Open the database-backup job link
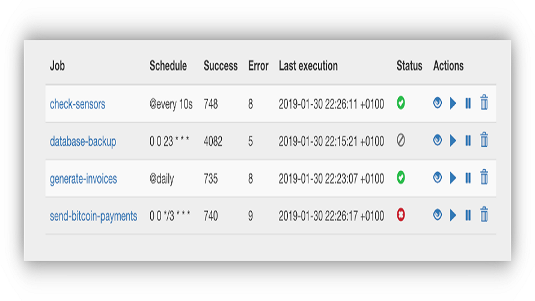 (83, 141)
